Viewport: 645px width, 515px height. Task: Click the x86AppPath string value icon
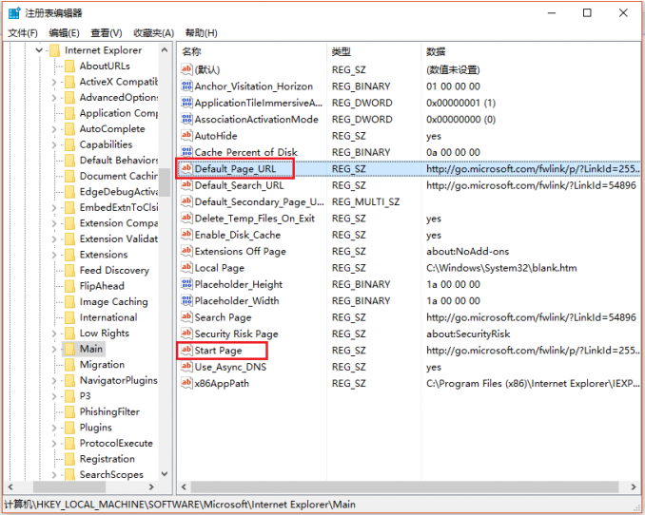186,384
